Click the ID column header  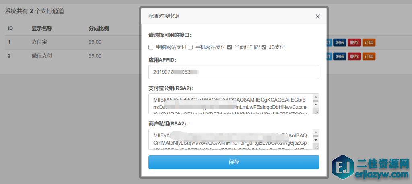pos(10,28)
